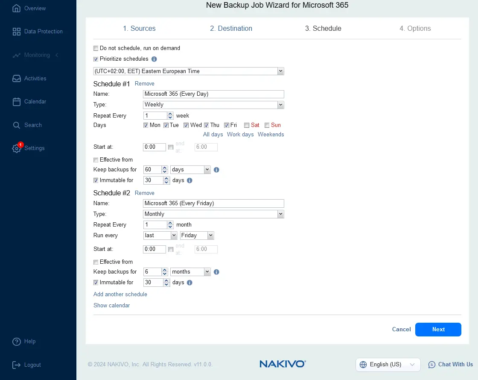Click info icon for Schedule #1 Keep backups

tap(216, 170)
